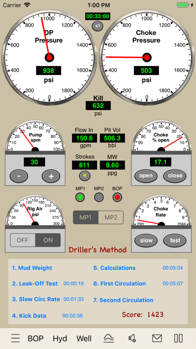Tap the 00:05:07 First Circulation time
Screen dimensions: 196x349
172,284
